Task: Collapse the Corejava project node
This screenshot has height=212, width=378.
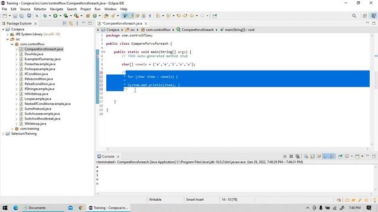Action: point(3,29)
